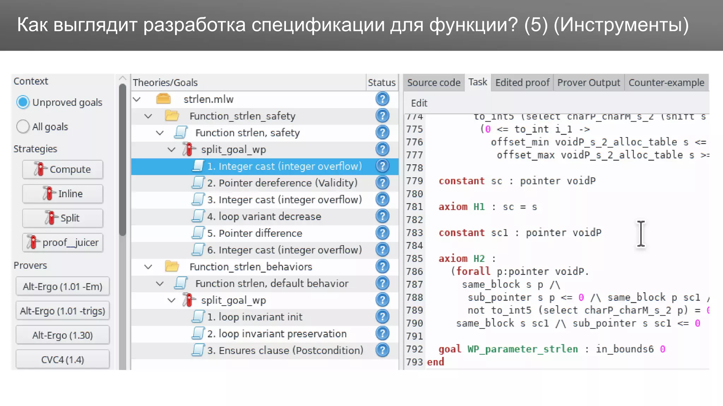Click the Function_strlen_behaviors folder icon
723x406 pixels.
[172, 266]
